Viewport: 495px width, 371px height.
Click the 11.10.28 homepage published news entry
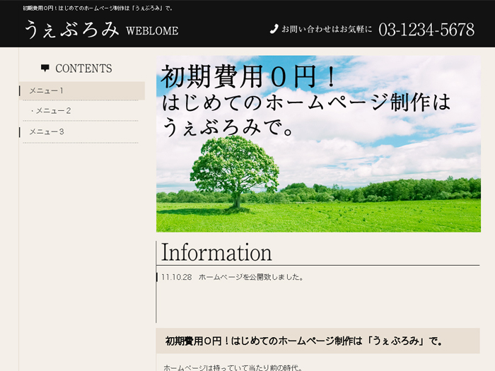(233, 277)
